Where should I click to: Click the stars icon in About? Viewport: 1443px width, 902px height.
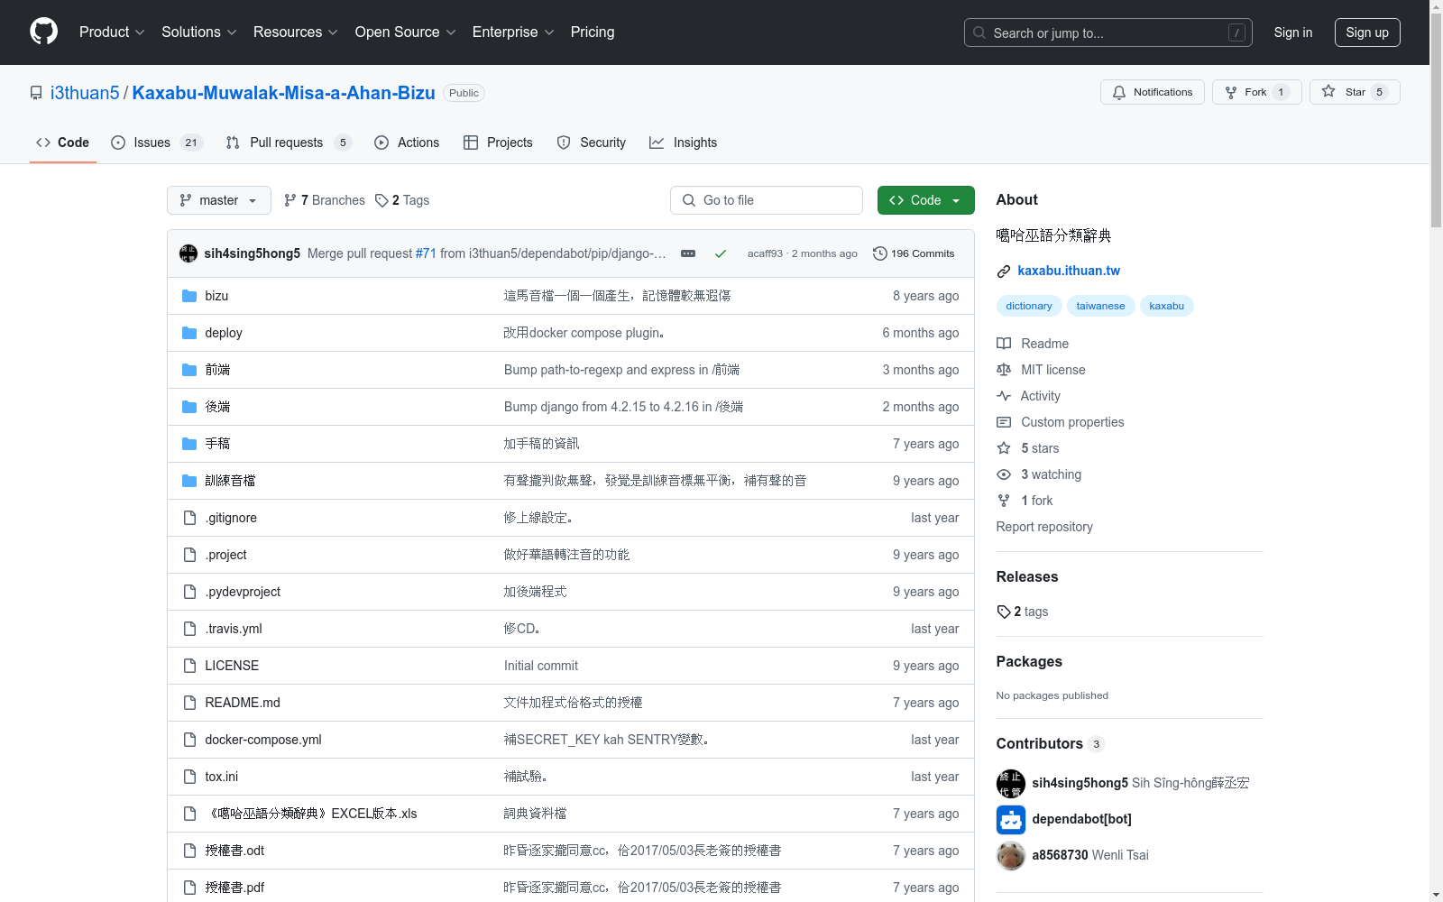(x=1004, y=448)
